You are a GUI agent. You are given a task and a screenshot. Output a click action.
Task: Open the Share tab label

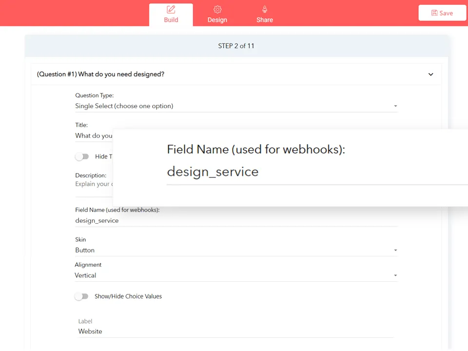click(x=265, y=20)
